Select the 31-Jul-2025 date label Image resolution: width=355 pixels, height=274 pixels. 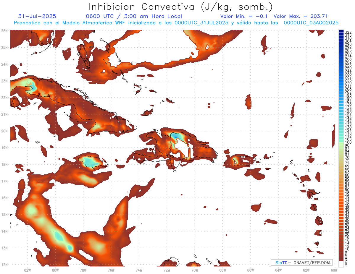(37, 16)
